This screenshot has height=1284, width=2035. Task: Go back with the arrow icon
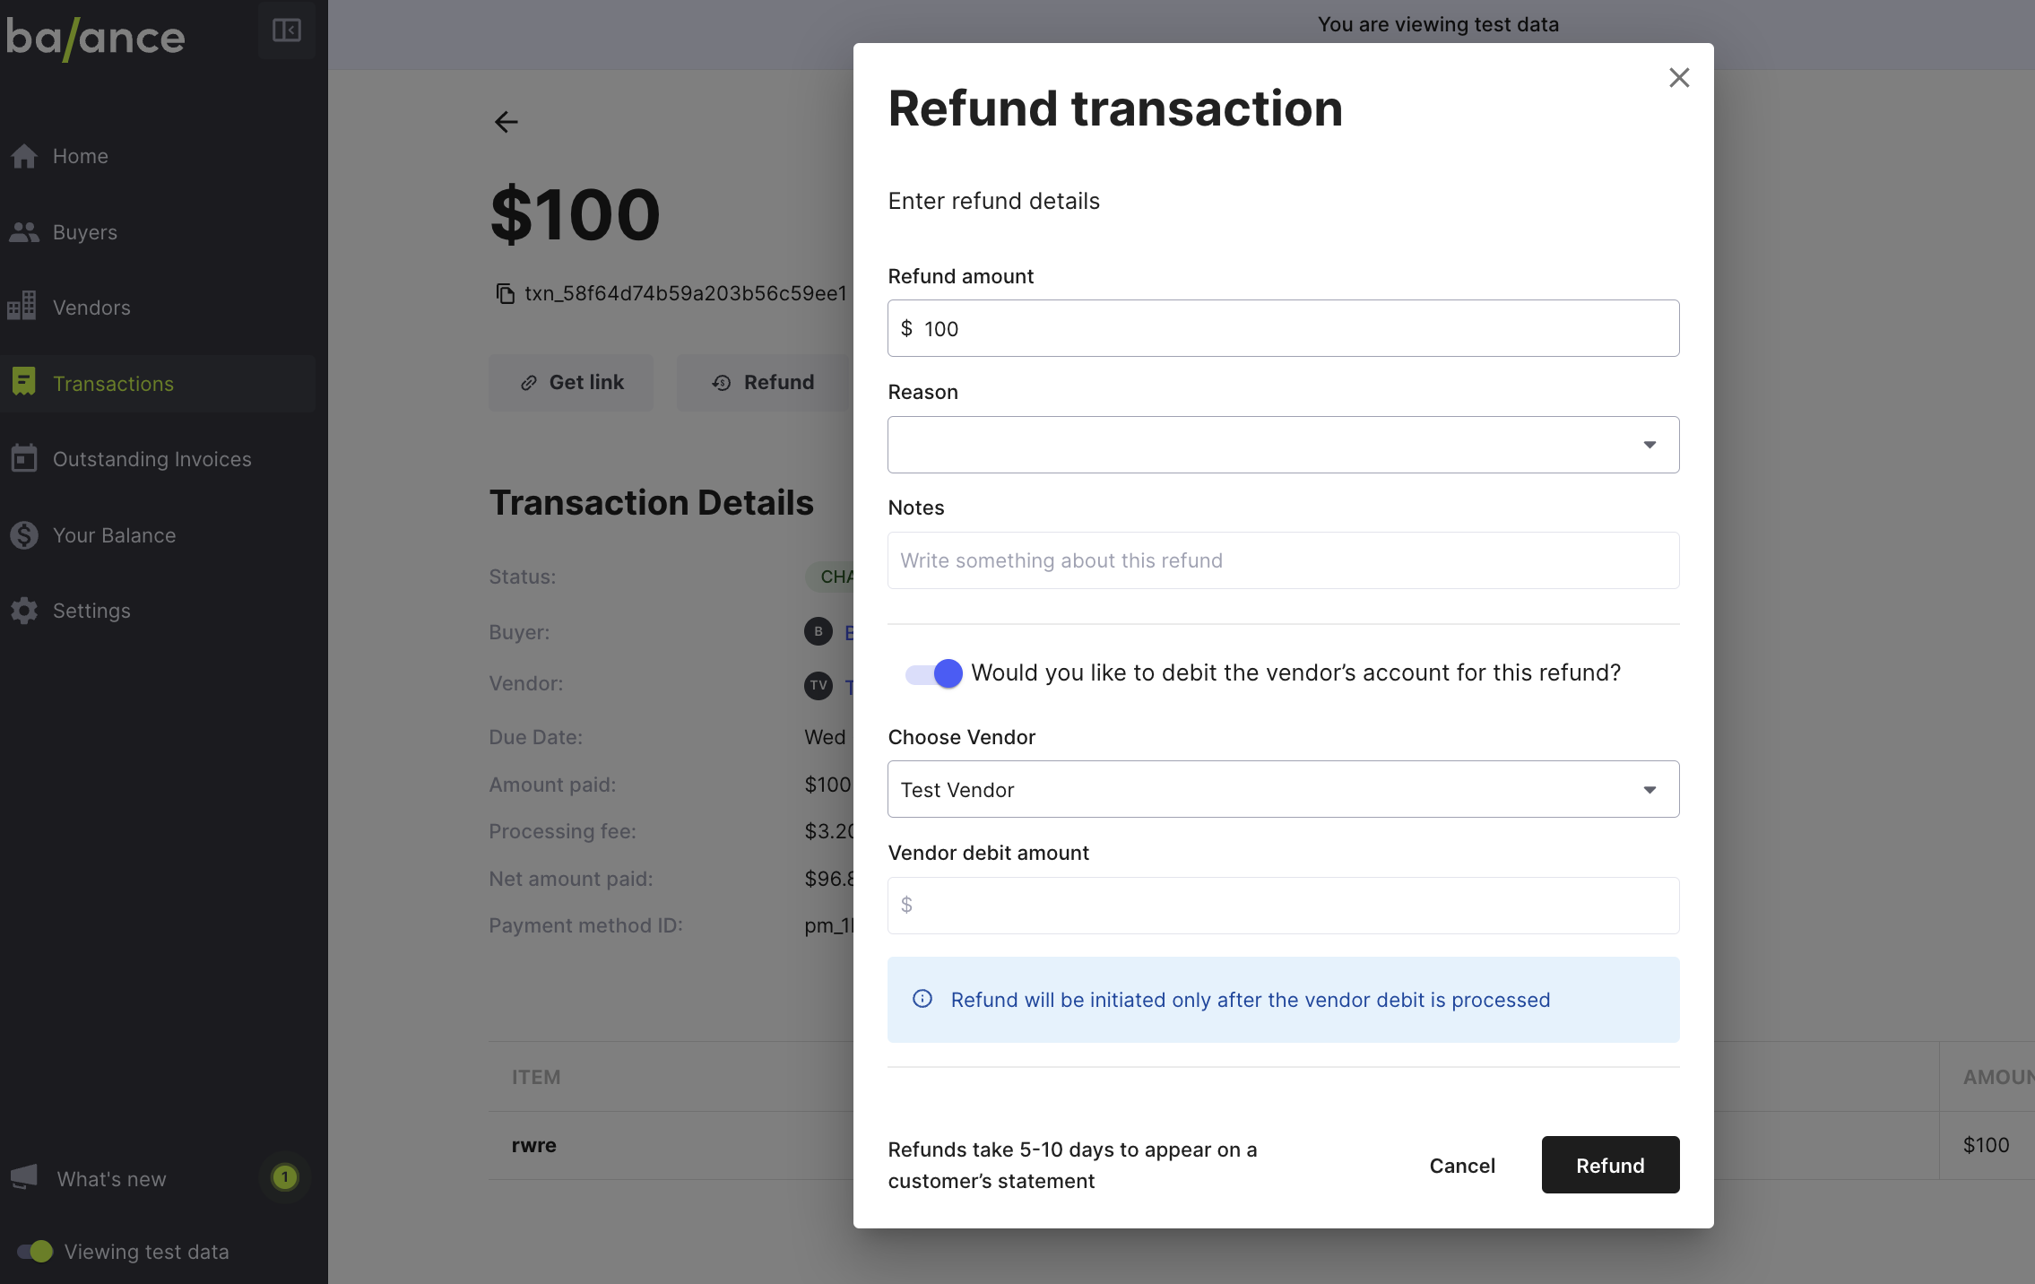[507, 122]
